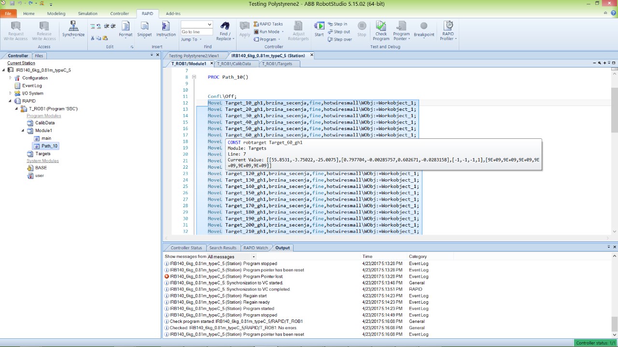Switch to the Simulation ribbon tab
This screenshot has width=618, height=347.
pyautogui.click(x=88, y=13)
